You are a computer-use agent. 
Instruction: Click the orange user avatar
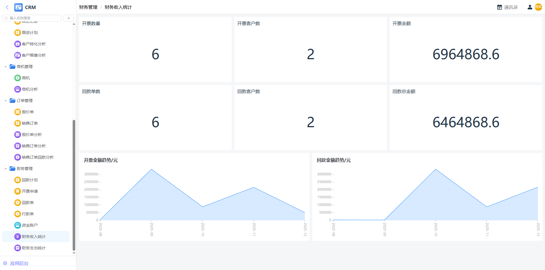click(x=538, y=7)
